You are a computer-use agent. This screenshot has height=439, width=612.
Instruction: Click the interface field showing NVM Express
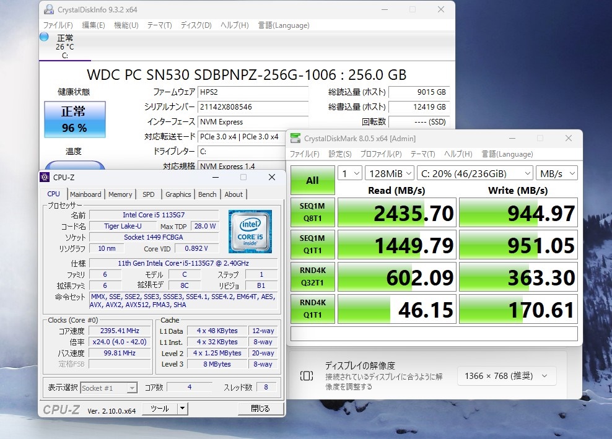tap(253, 122)
